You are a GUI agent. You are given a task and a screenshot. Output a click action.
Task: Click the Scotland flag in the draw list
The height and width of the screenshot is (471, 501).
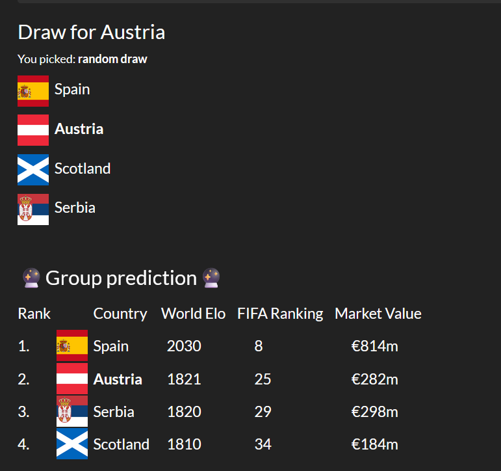(33, 169)
